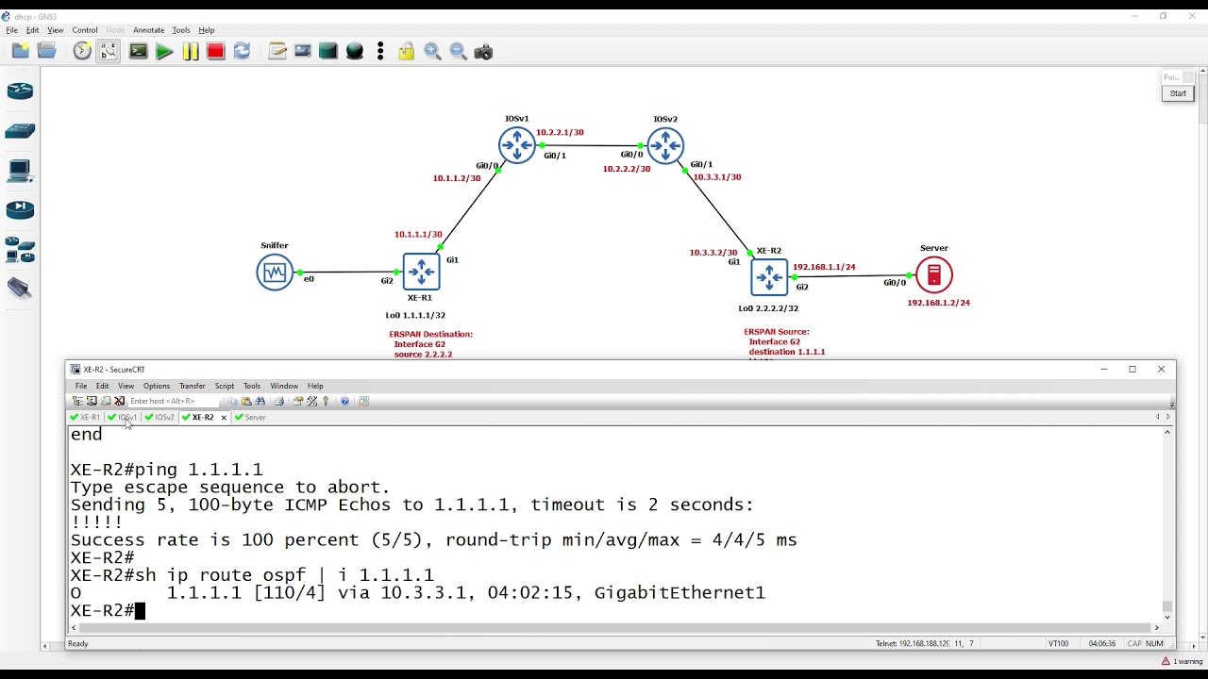Toggle show interface labels in GNS3 toolbar

pyautogui.click(x=109, y=51)
